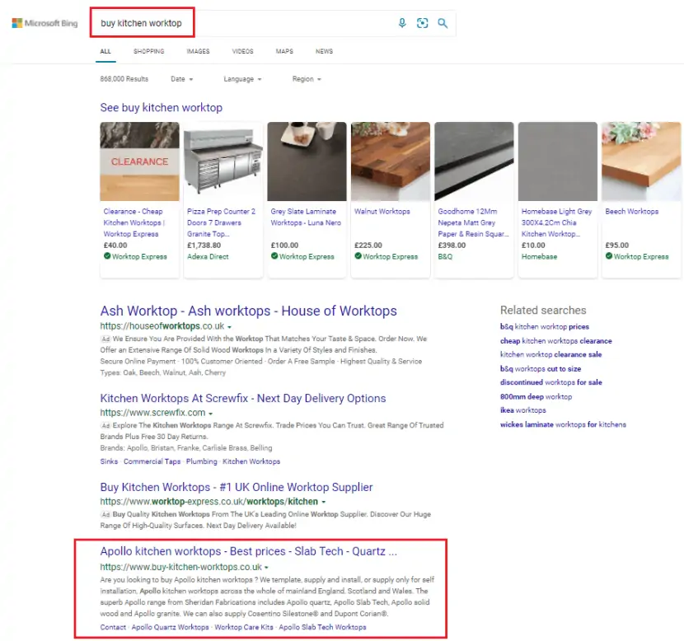The image size is (684, 641).
Task: Click green verified checkmark on £40.00 card
Action: click(x=107, y=256)
